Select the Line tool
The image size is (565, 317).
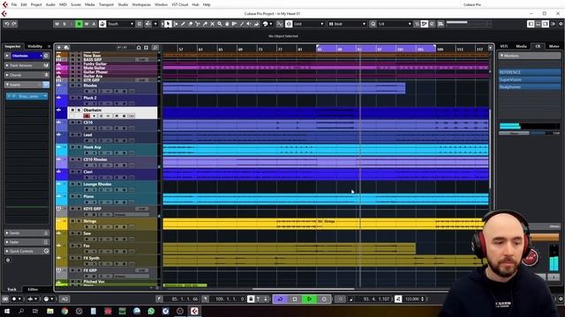click(241, 24)
